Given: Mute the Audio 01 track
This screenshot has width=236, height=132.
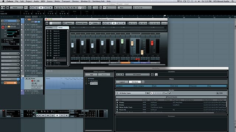Looking at the screenshot, I should tap(27, 25).
